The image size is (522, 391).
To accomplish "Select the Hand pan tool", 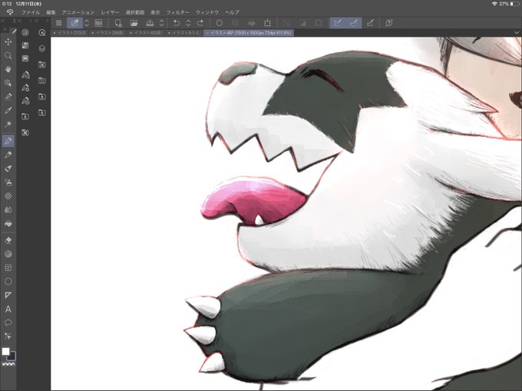I will point(8,69).
